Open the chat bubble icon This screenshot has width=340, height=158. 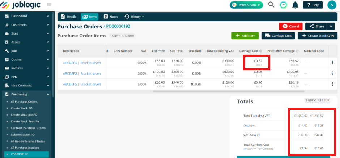[x=283, y=5]
